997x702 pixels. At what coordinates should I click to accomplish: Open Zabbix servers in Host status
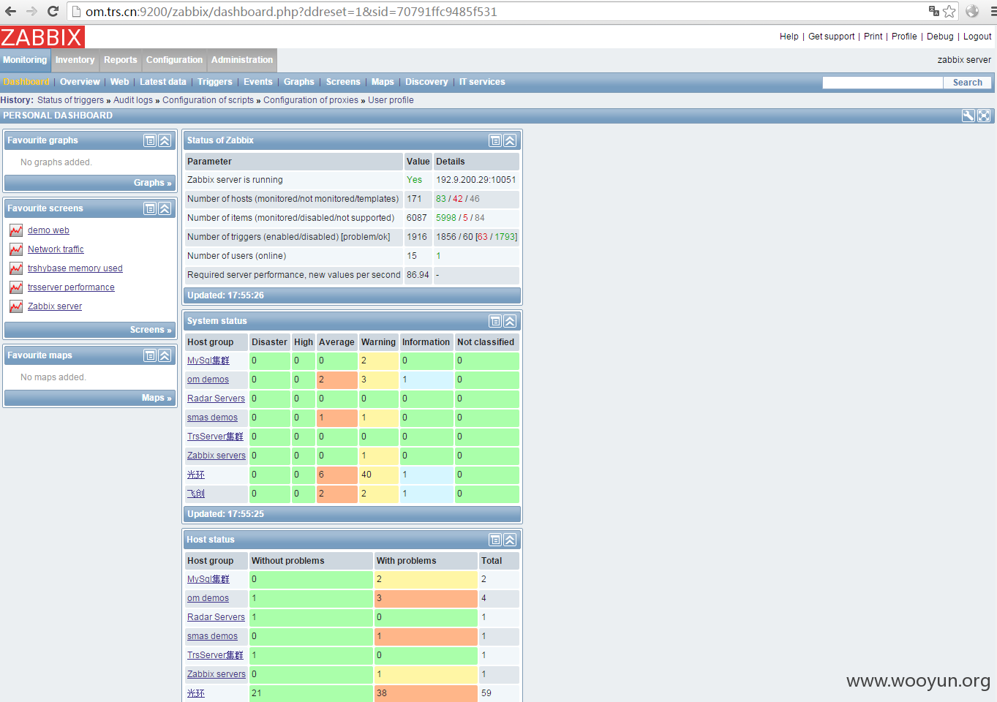click(x=217, y=674)
